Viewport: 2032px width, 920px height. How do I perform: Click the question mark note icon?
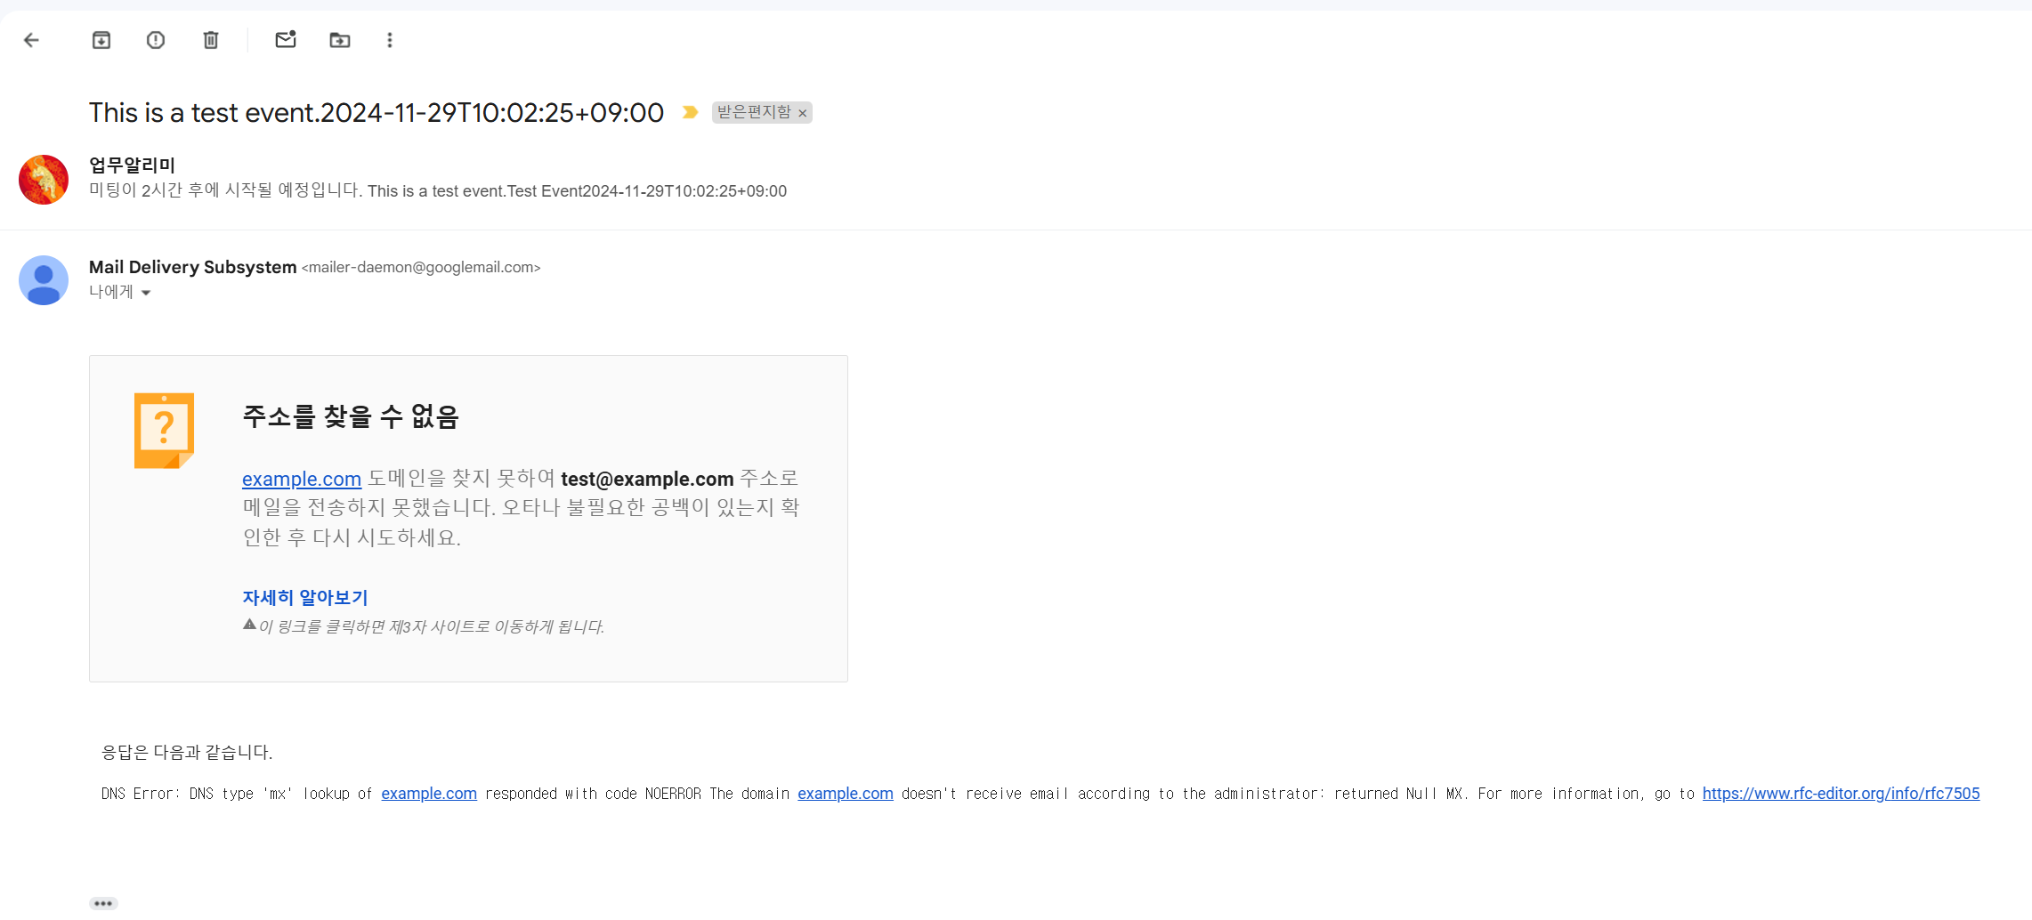point(164,431)
